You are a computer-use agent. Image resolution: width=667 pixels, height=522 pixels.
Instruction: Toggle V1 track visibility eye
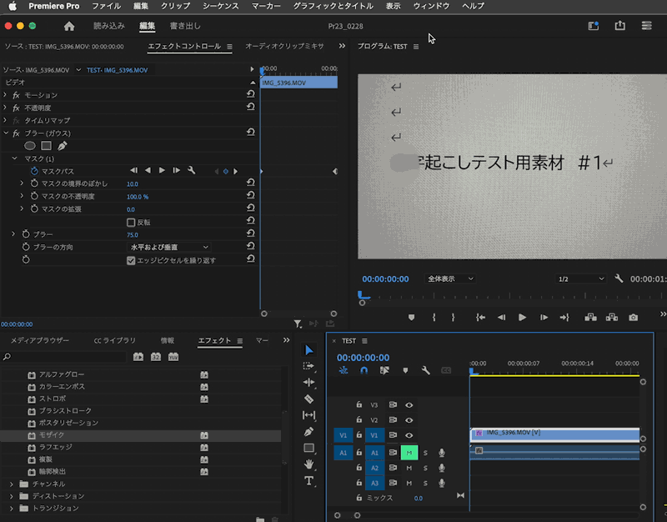409,435
